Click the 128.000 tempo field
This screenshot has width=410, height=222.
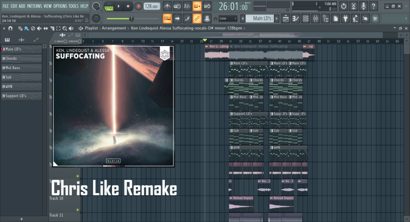[x=152, y=6]
